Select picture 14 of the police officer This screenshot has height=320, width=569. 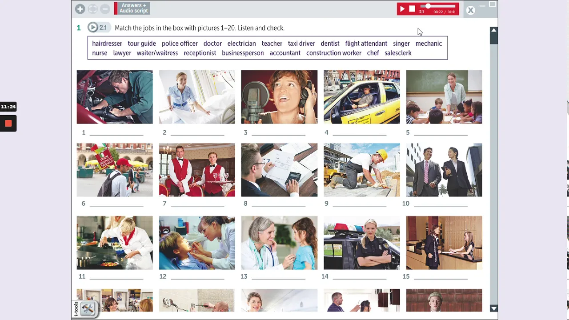[x=362, y=243]
